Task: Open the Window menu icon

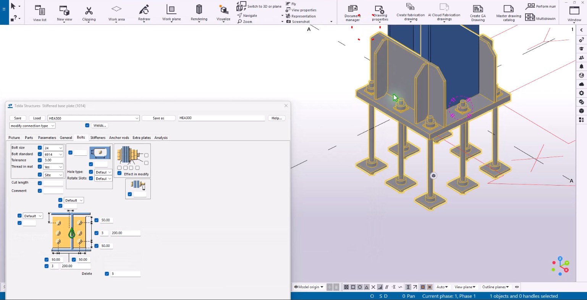Action: coord(574,11)
